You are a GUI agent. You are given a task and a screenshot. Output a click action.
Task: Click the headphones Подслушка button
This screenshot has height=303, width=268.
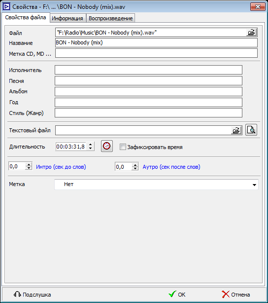pos(33,295)
